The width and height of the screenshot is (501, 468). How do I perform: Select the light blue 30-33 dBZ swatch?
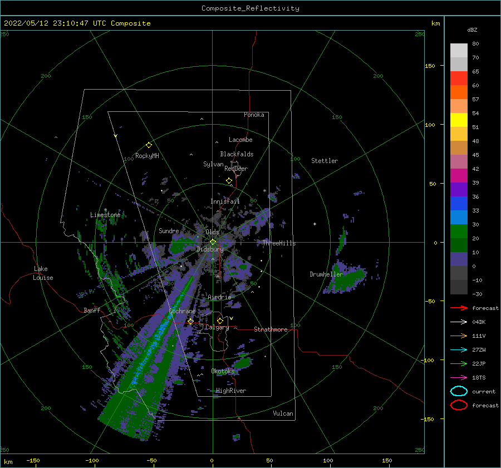click(x=459, y=218)
